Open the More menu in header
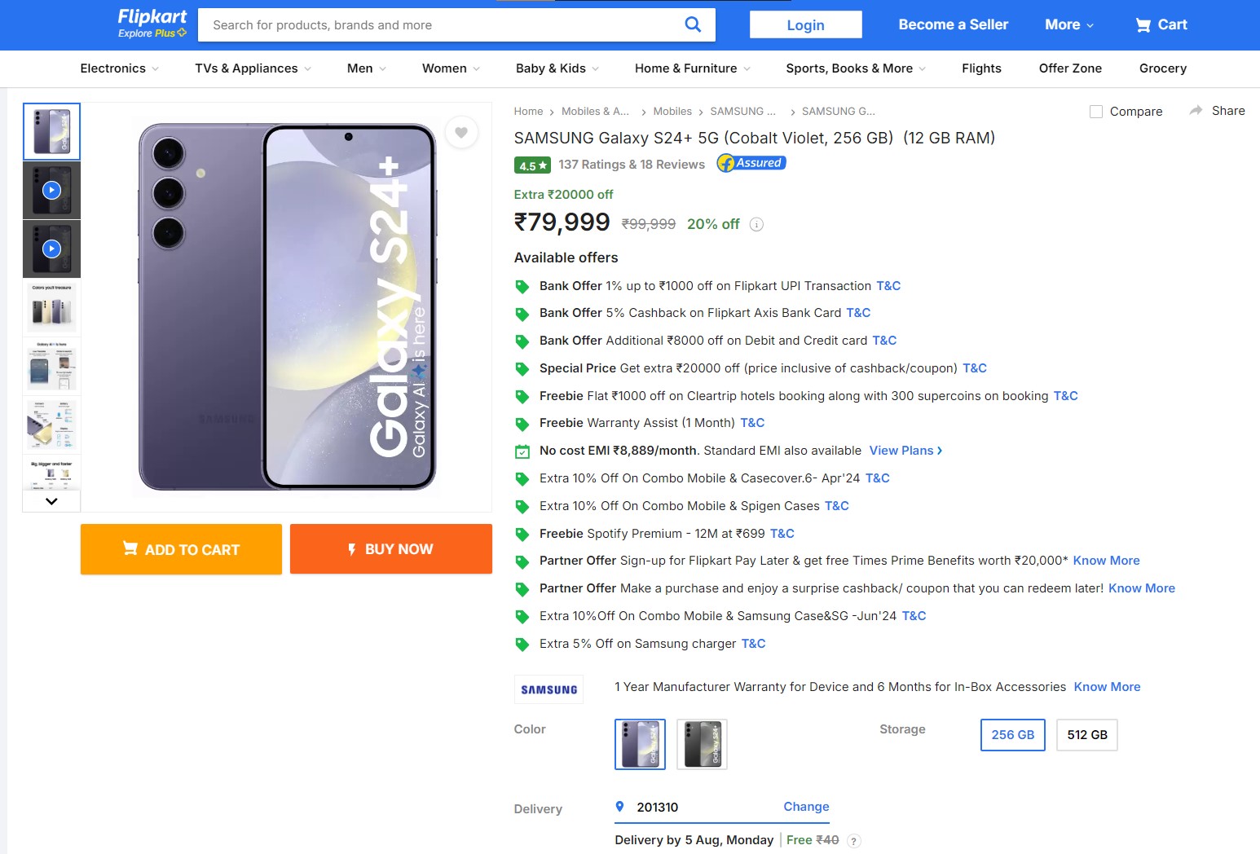This screenshot has width=1260, height=854. [1068, 24]
